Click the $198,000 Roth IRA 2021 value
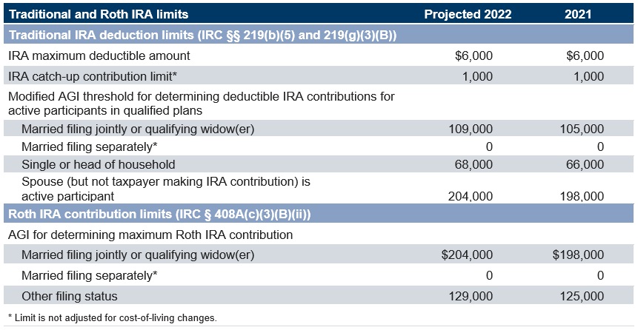 pyautogui.click(x=579, y=255)
